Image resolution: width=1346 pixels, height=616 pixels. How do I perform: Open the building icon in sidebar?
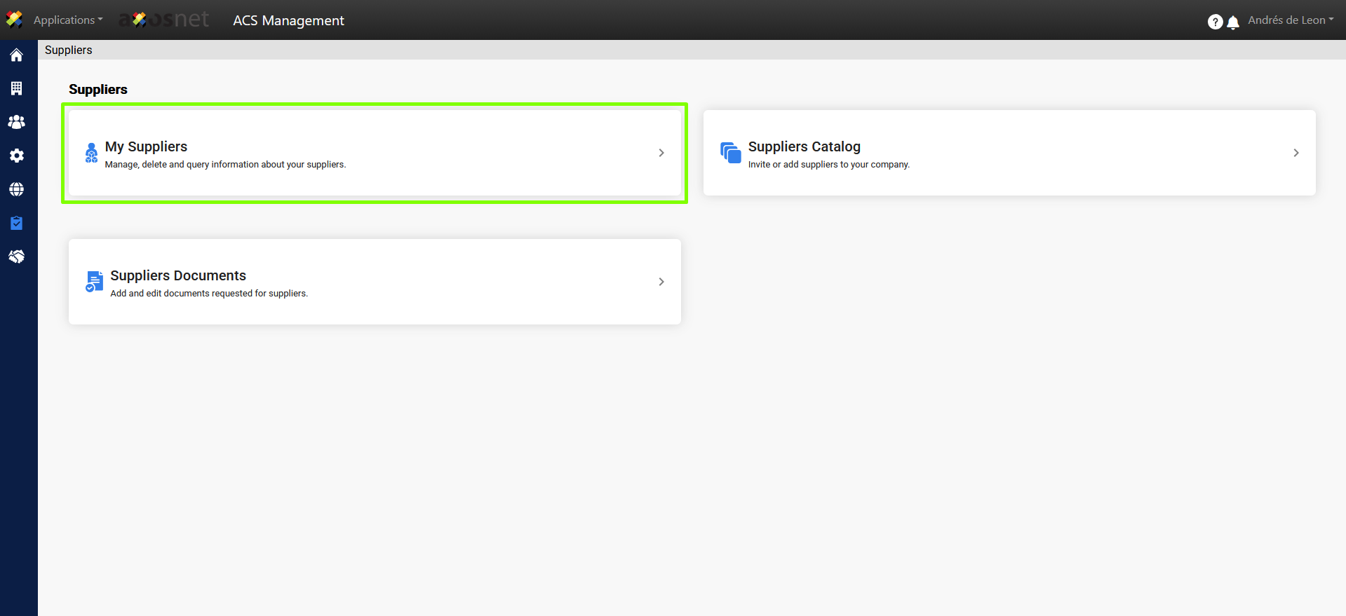point(16,88)
